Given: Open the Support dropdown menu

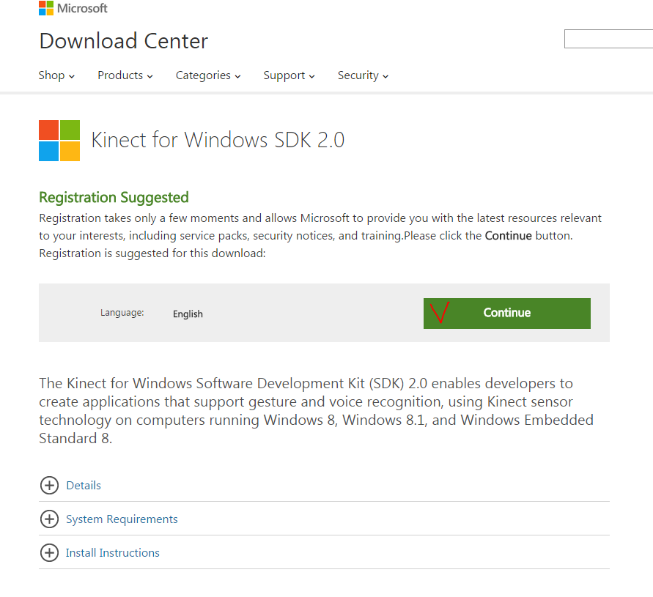Looking at the screenshot, I should (x=289, y=75).
